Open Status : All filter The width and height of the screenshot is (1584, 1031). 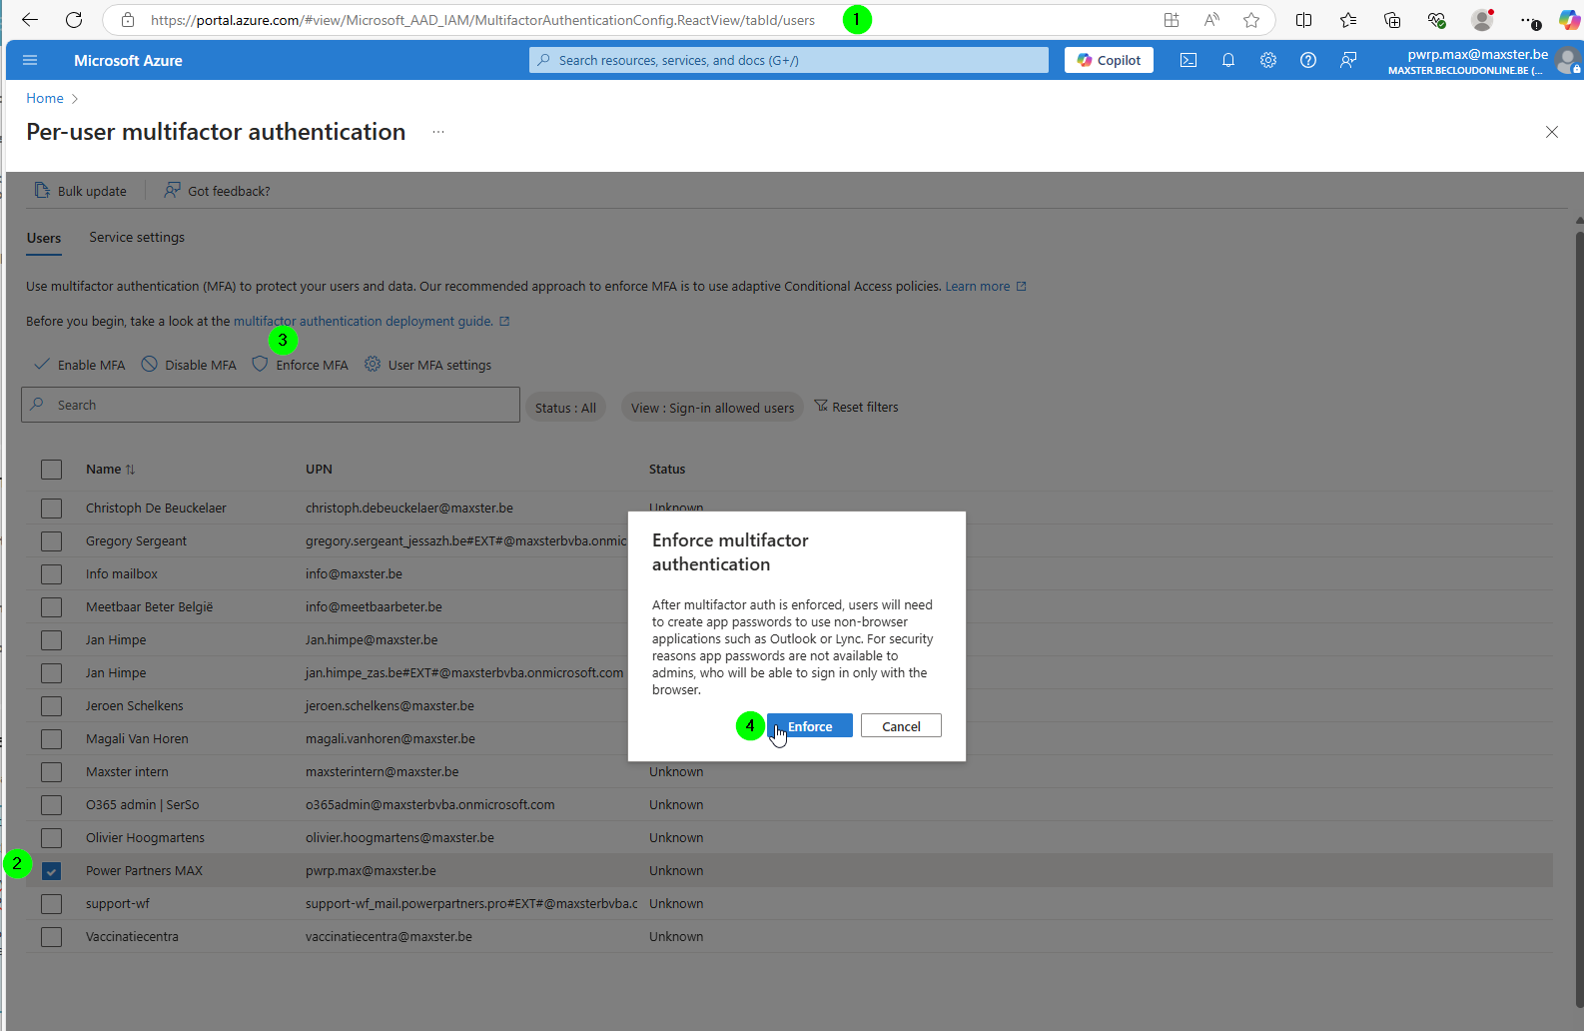click(565, 408)
